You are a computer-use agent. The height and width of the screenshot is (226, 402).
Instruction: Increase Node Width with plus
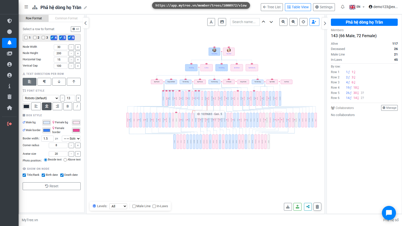click(78, 47)
